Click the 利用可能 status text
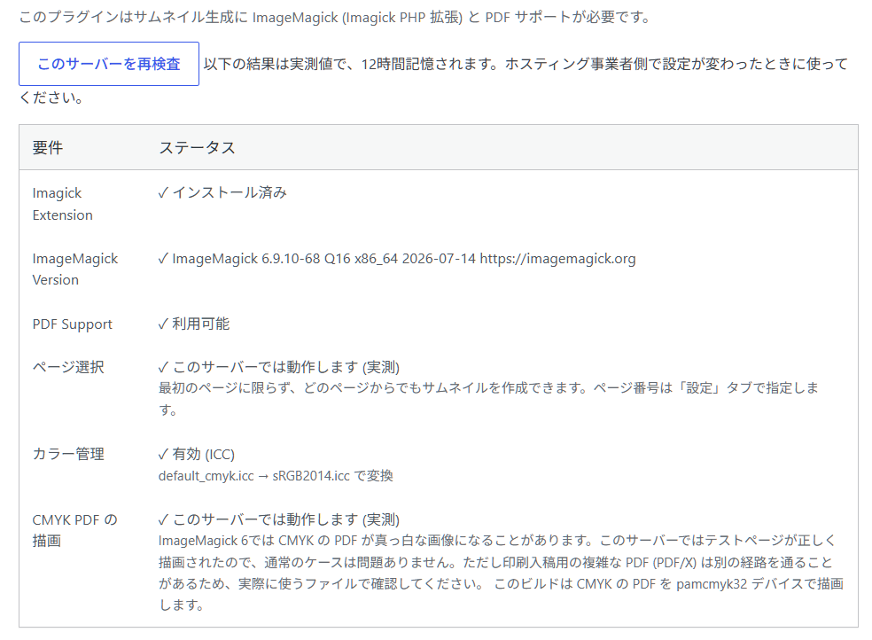The height and width of the screenshot is (640, 872). [194, 324]
